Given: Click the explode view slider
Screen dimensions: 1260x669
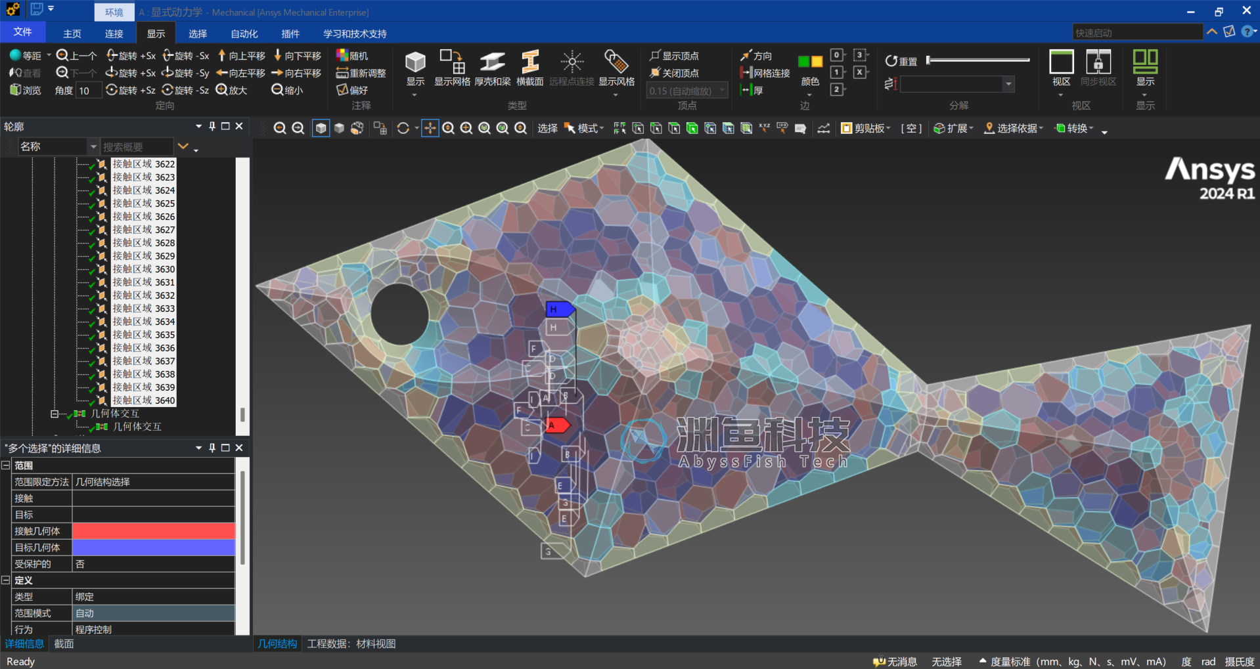Looking at the screenshot, I should (978, 60).
